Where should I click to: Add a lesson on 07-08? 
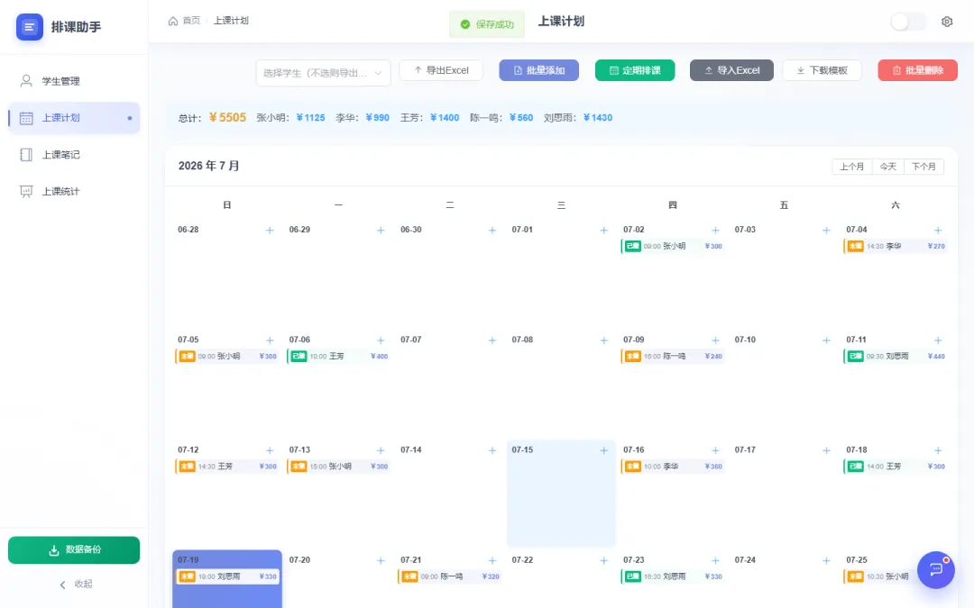point(603,340)
